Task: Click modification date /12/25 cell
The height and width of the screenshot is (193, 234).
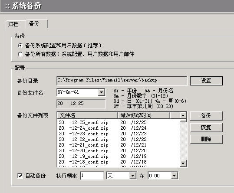Action: [x=134, y=122]
